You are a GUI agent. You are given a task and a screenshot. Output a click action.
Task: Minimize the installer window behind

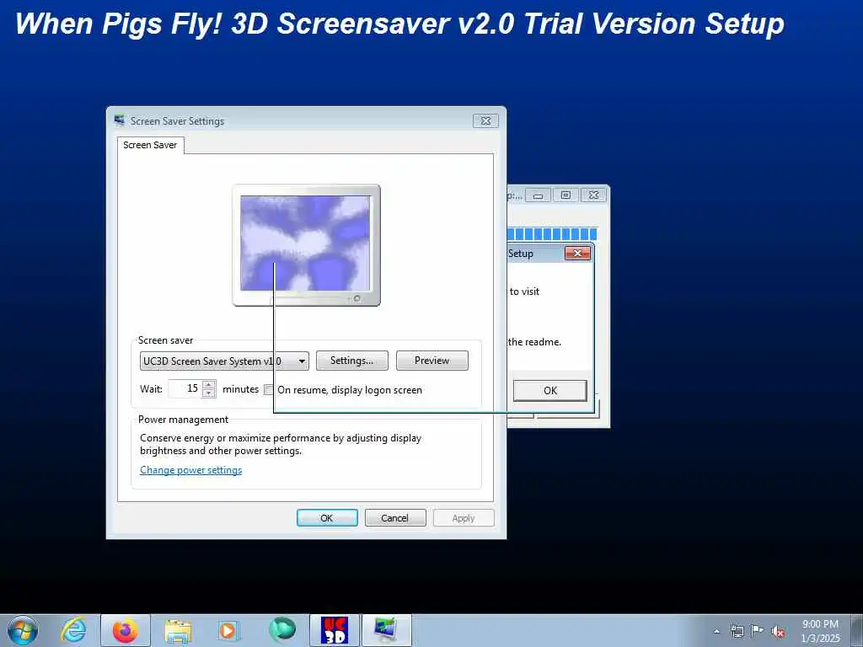click(x=538, y=195)
